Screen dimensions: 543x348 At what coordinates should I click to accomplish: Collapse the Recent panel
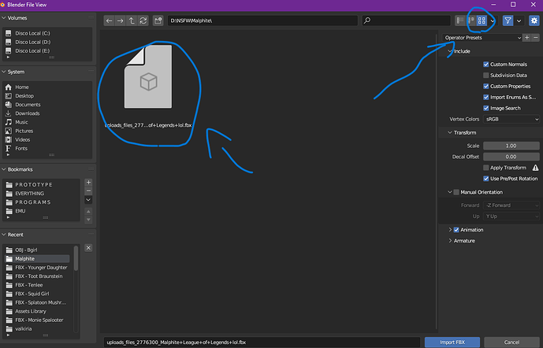coord(4,235)
